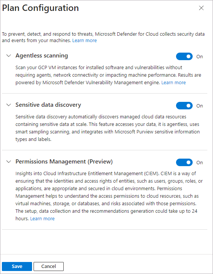This screenshot has width=213, height=274.
Task: Click the On label beside Sensitive data discovery
Action: pos(199,106)
